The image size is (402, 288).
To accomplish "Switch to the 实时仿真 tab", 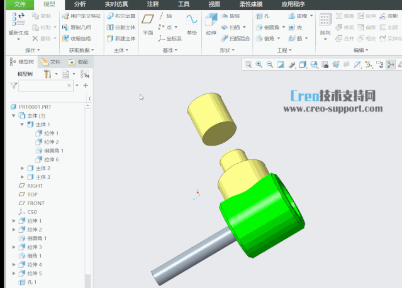I will [116, 4].
